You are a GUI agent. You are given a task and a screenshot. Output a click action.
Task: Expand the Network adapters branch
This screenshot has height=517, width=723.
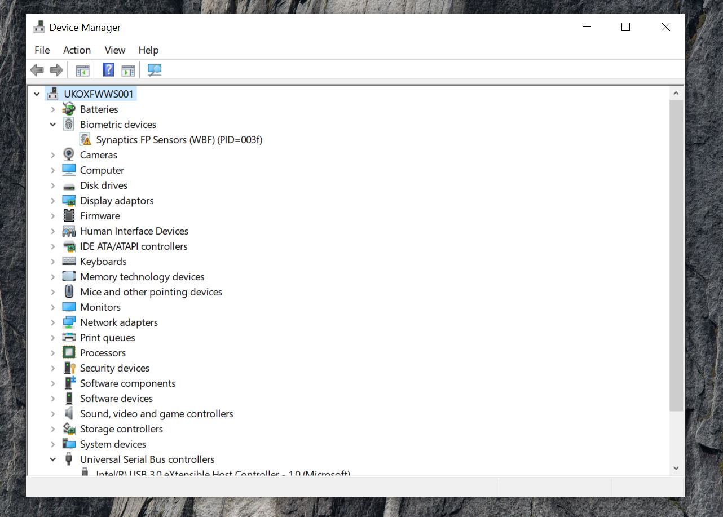52,322
